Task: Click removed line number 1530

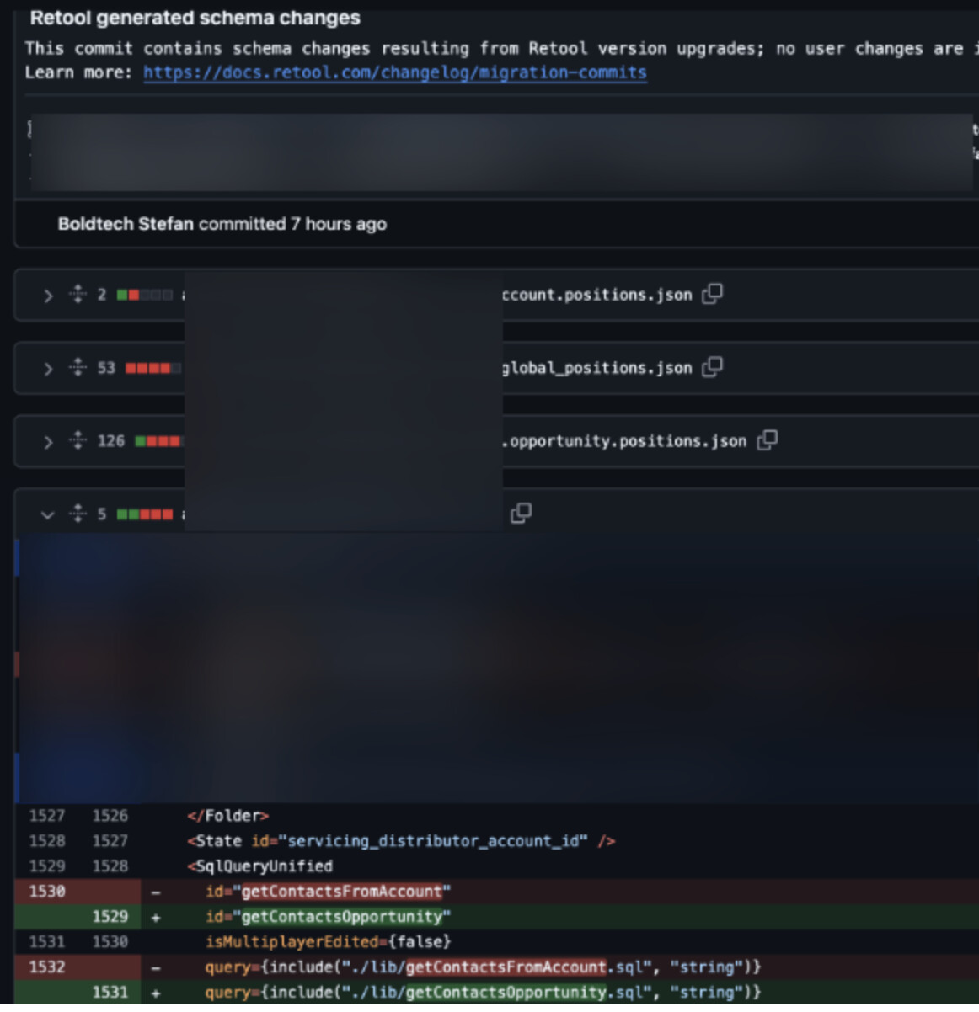Action: click(x=47, y=892)
